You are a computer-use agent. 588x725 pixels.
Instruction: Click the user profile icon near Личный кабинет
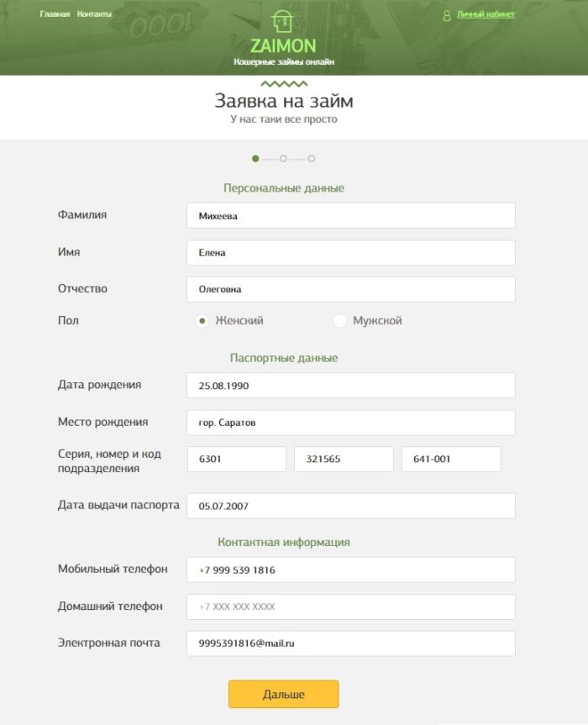click(447, 16)
